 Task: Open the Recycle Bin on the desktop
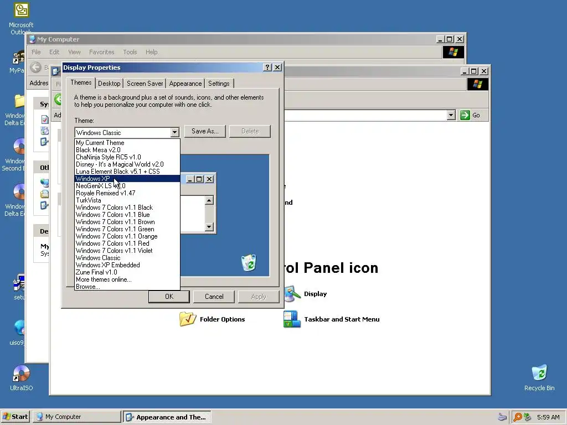tap(539, 377)
